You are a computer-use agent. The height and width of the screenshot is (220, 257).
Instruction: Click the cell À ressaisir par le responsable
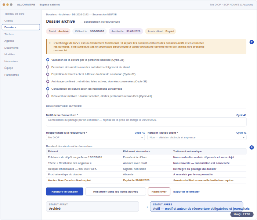tap(193, 175)
